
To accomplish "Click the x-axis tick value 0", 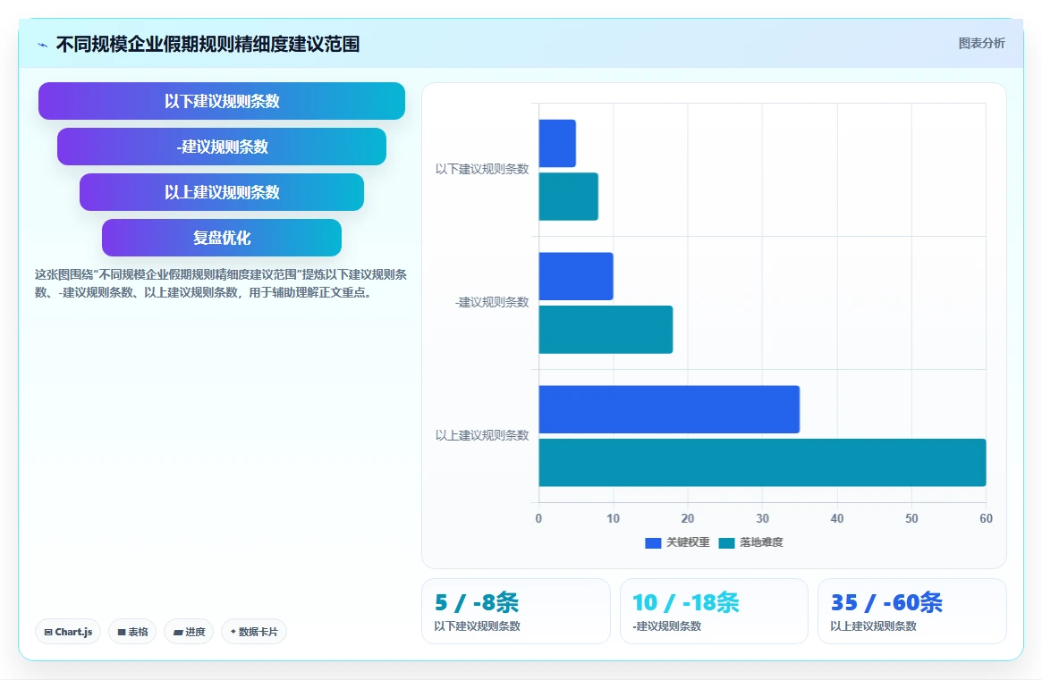I will point(539,518).
